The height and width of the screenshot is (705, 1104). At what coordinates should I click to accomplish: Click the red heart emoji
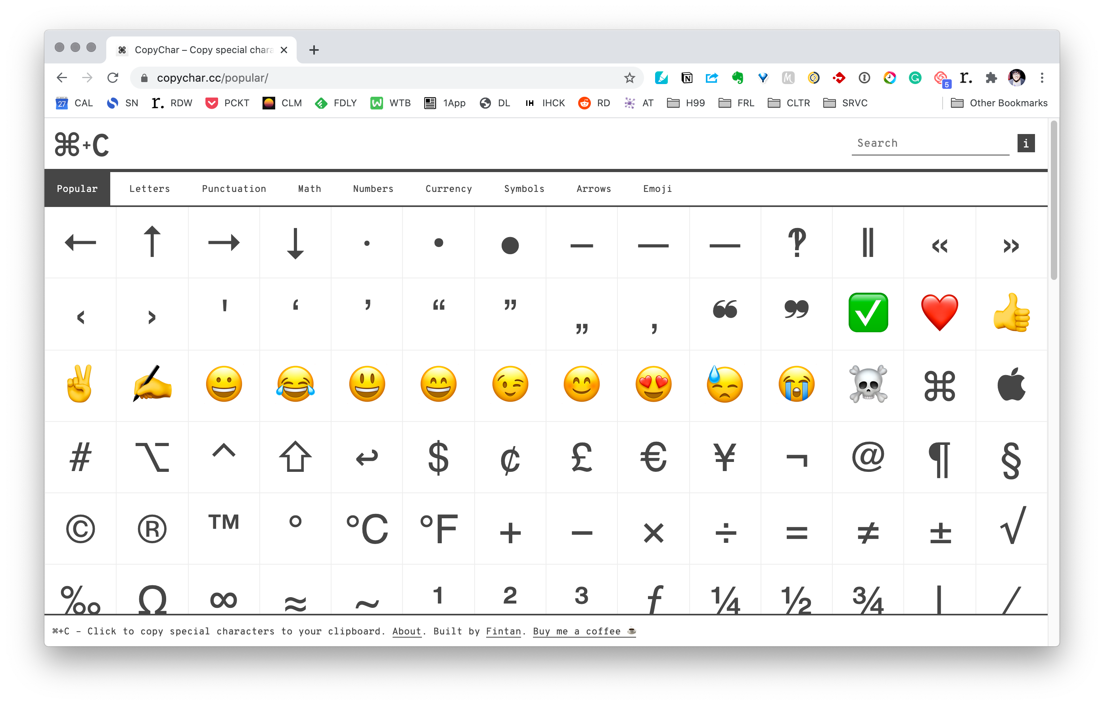click(x=939, y=313)
